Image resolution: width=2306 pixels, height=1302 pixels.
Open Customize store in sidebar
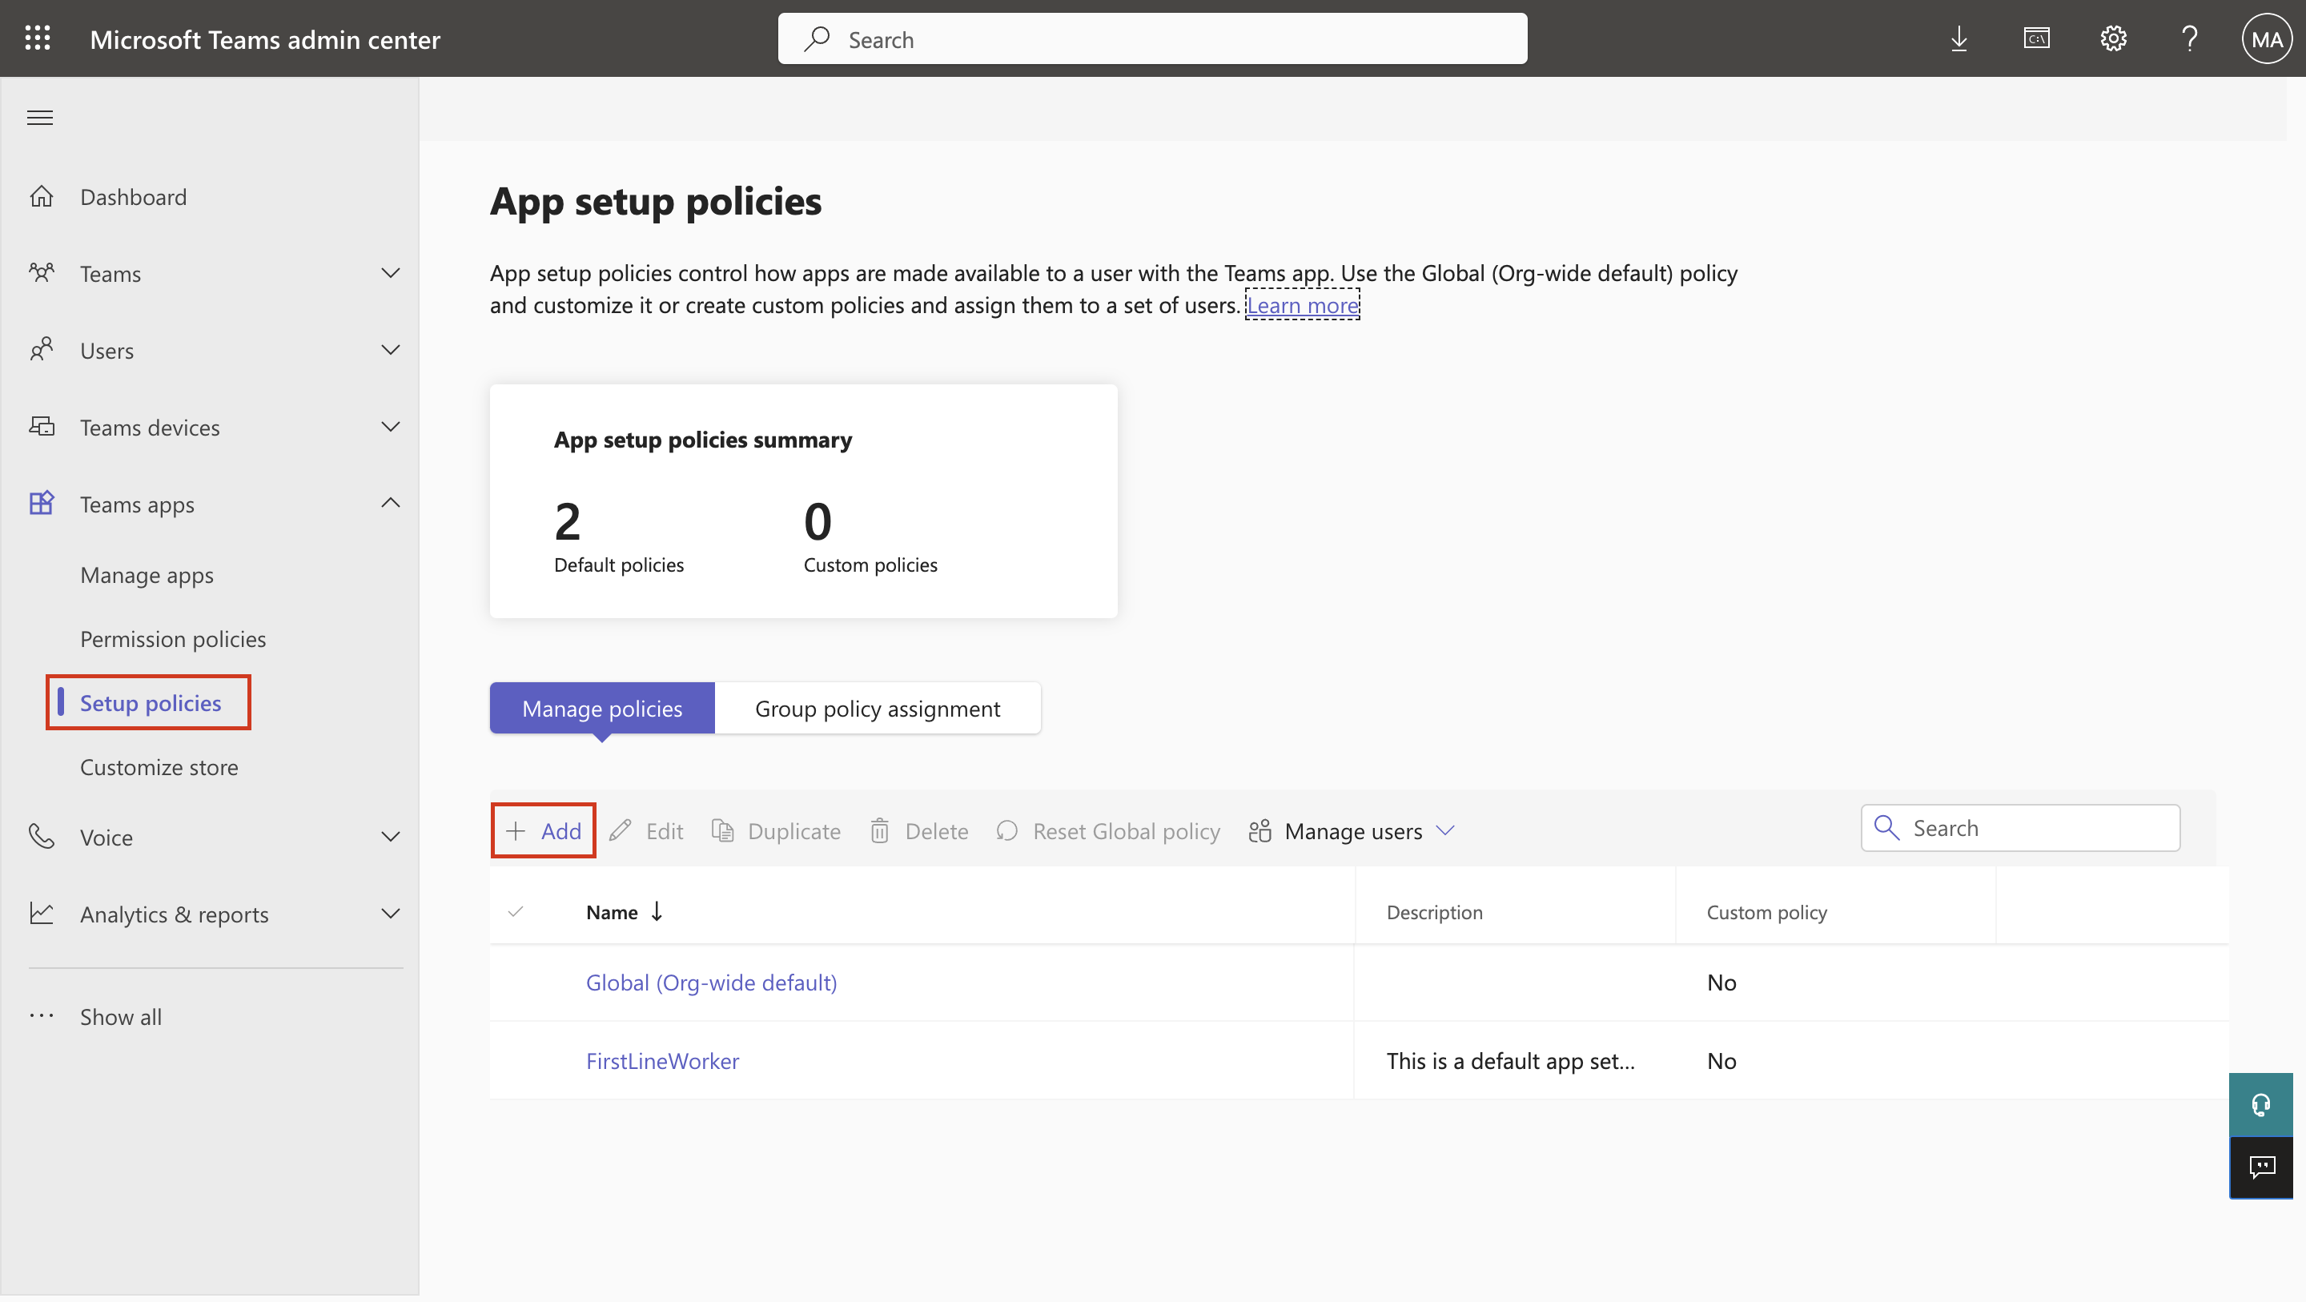click(x=159, y=766)
